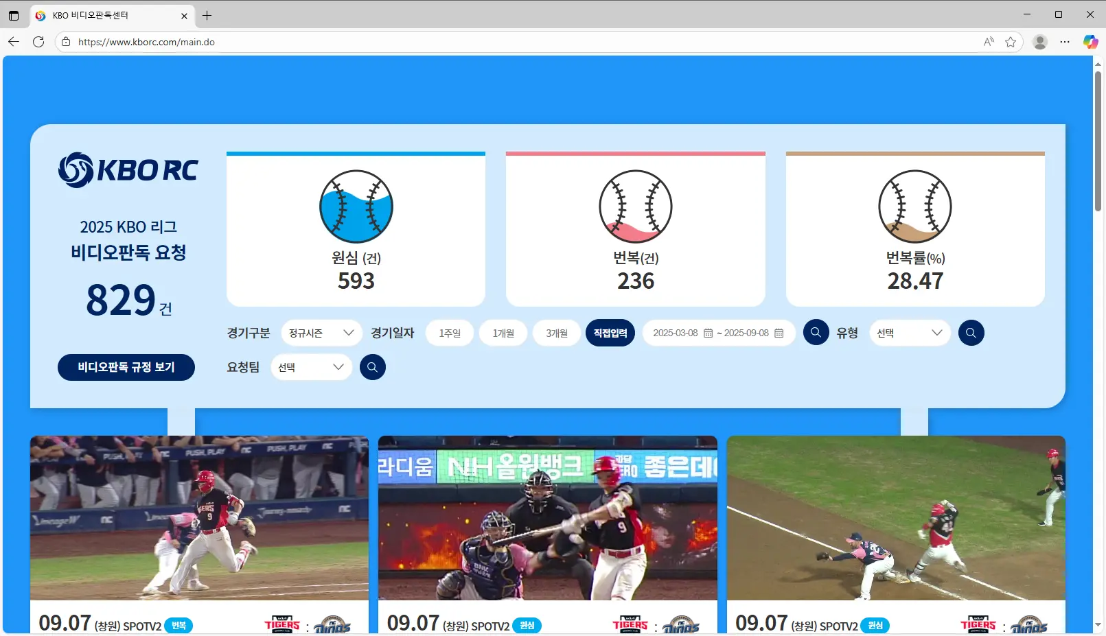Click the browser refresh icon
Viewport: 1106px width, 636px height.
(38, 41)
